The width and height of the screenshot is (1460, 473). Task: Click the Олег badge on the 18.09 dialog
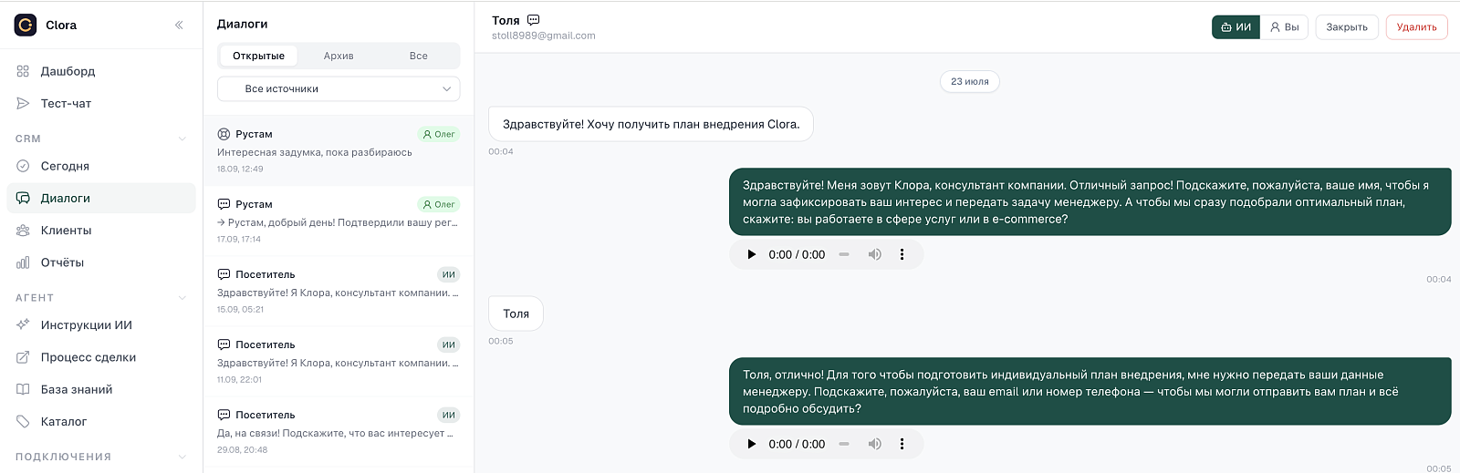(x=439, y=134)
